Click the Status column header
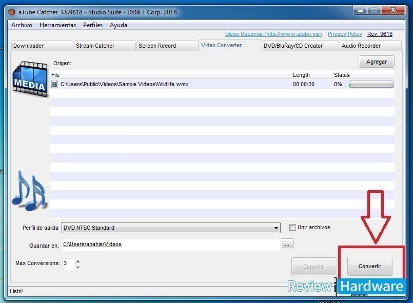 (x=364, y=75)
